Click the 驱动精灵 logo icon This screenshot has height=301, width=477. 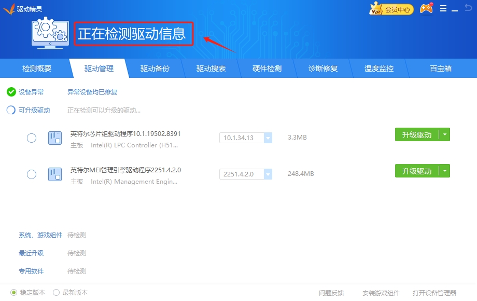(x=10, y=8)
